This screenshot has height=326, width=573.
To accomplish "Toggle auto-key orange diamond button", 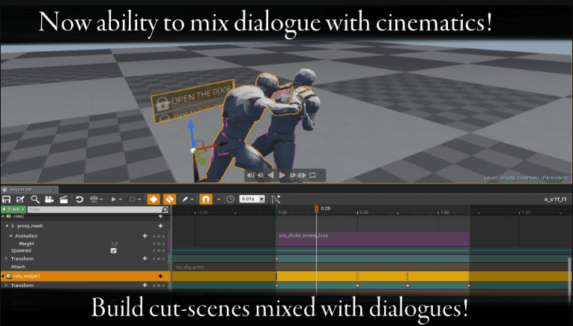I will (154, 199).
